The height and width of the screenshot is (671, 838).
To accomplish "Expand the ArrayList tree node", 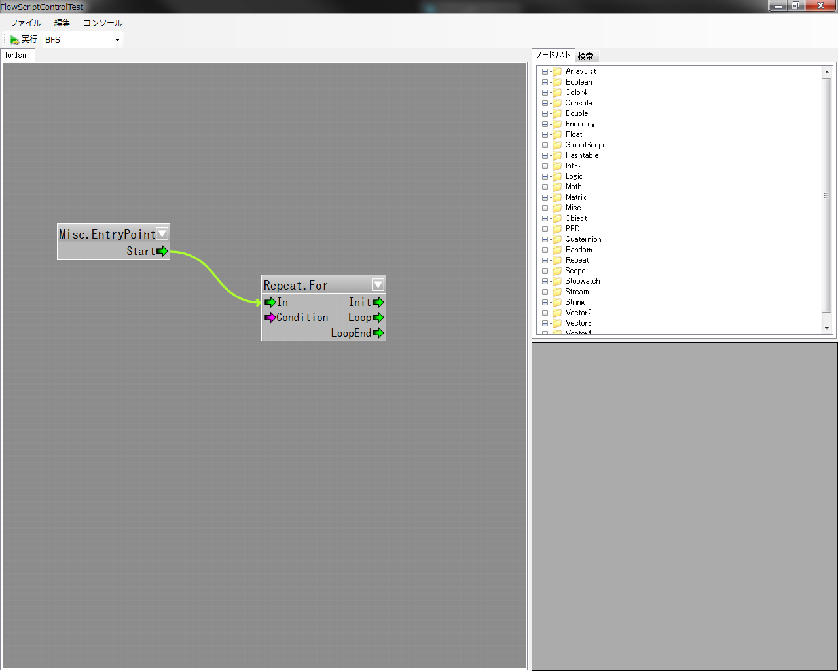I will [545, 72].
